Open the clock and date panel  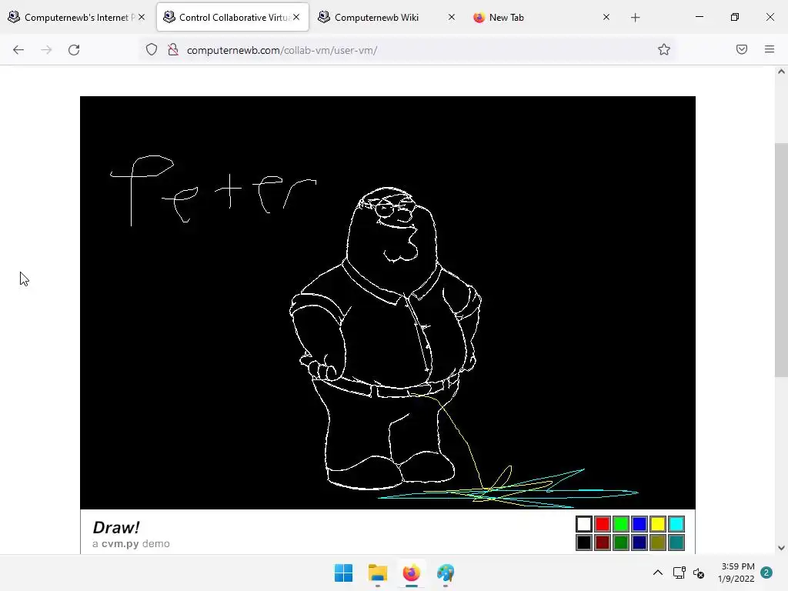coord(736,573)
